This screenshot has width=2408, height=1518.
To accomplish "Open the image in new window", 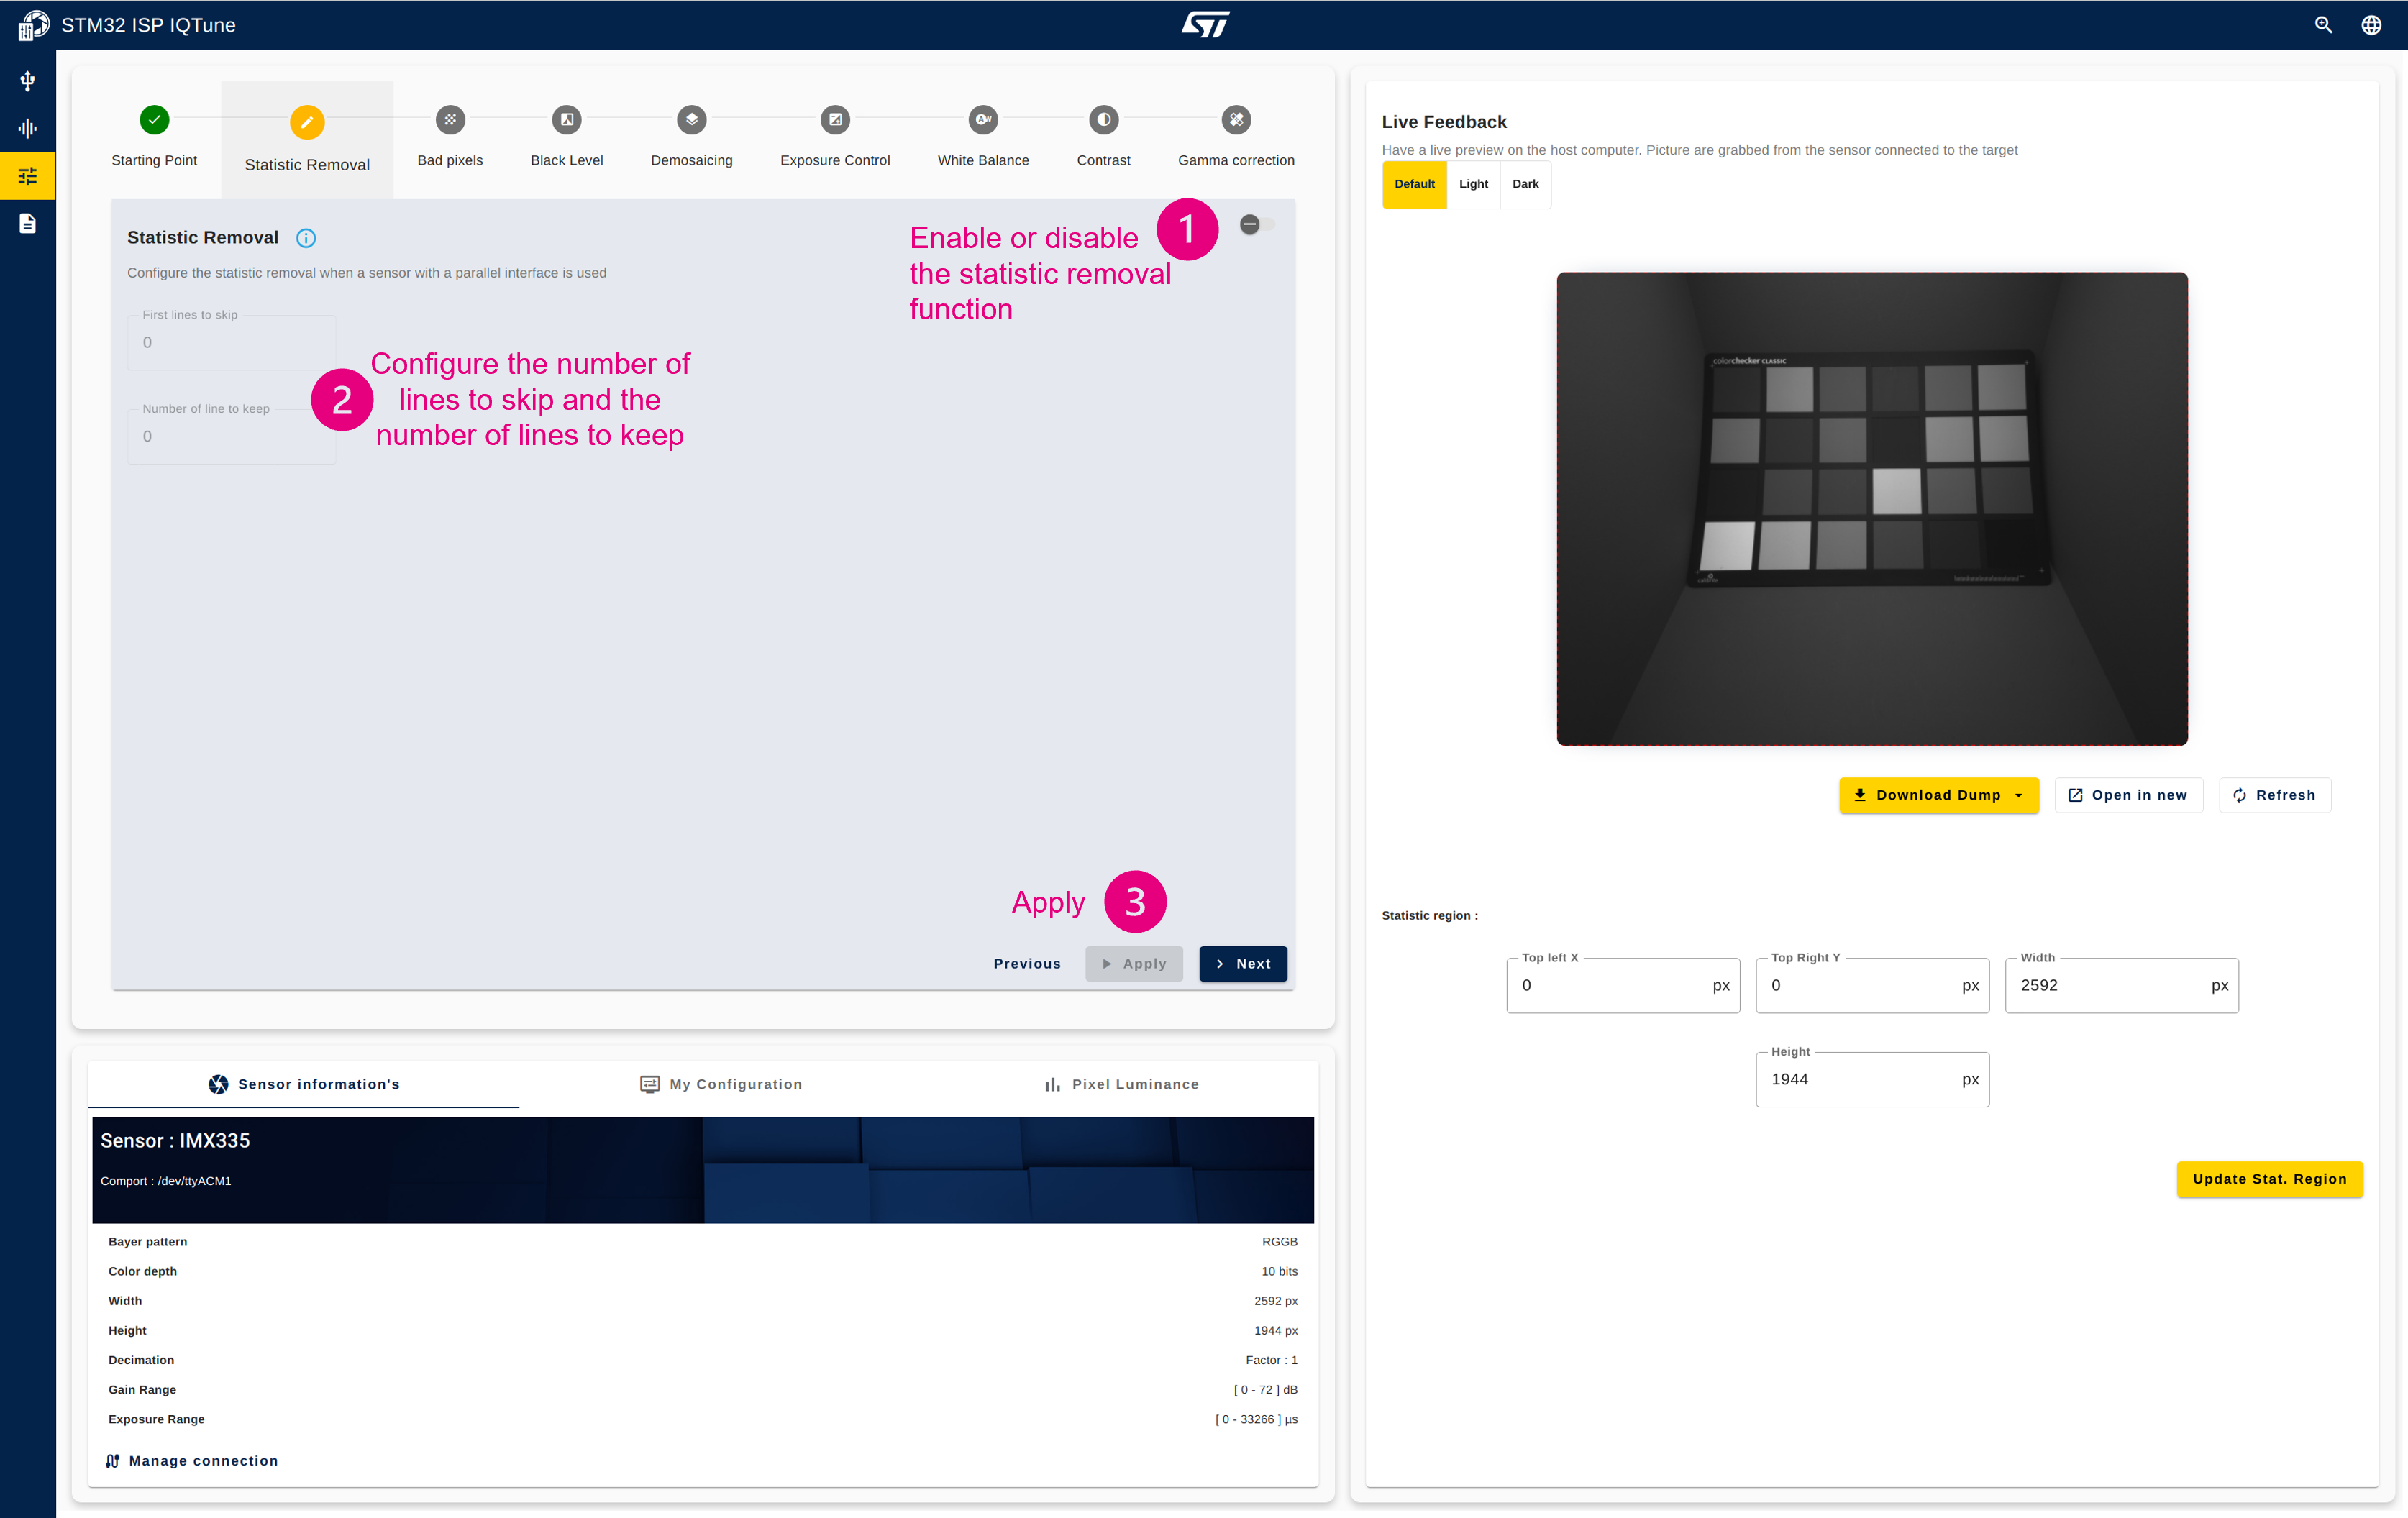I will 2127,794.
